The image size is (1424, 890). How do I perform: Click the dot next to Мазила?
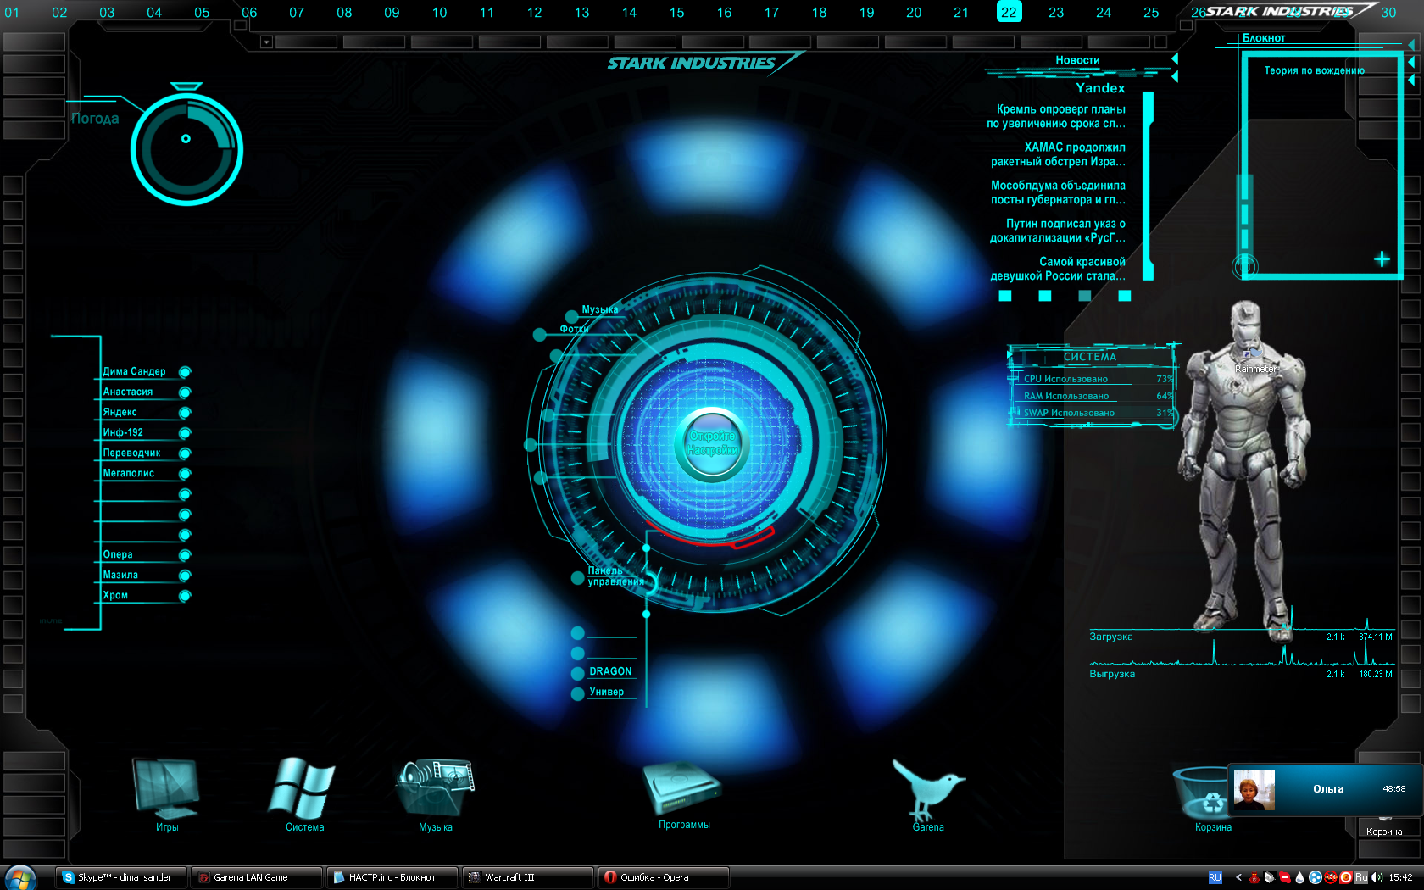[185, 576]
